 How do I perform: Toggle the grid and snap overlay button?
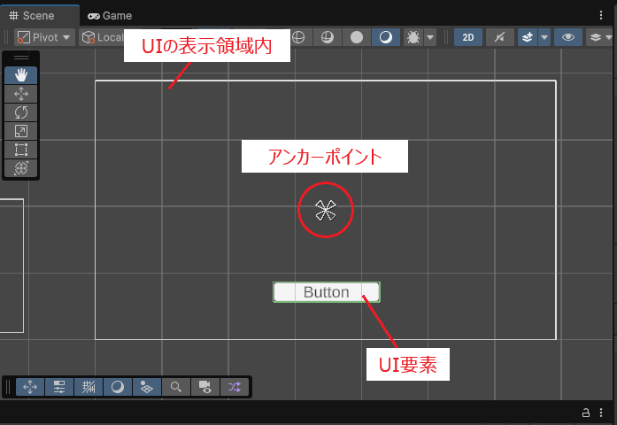[x=89, y=387]
